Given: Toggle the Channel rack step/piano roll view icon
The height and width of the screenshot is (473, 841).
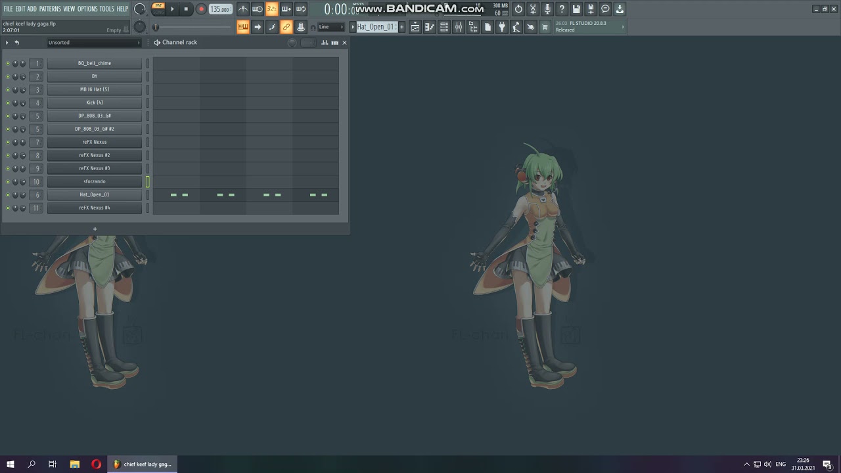Looking at the screenshot, I should (335, 43).
